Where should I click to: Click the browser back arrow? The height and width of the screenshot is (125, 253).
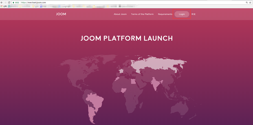[x=2, y=2]
